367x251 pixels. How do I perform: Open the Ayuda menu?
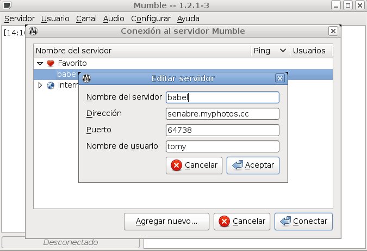point(188,19)
